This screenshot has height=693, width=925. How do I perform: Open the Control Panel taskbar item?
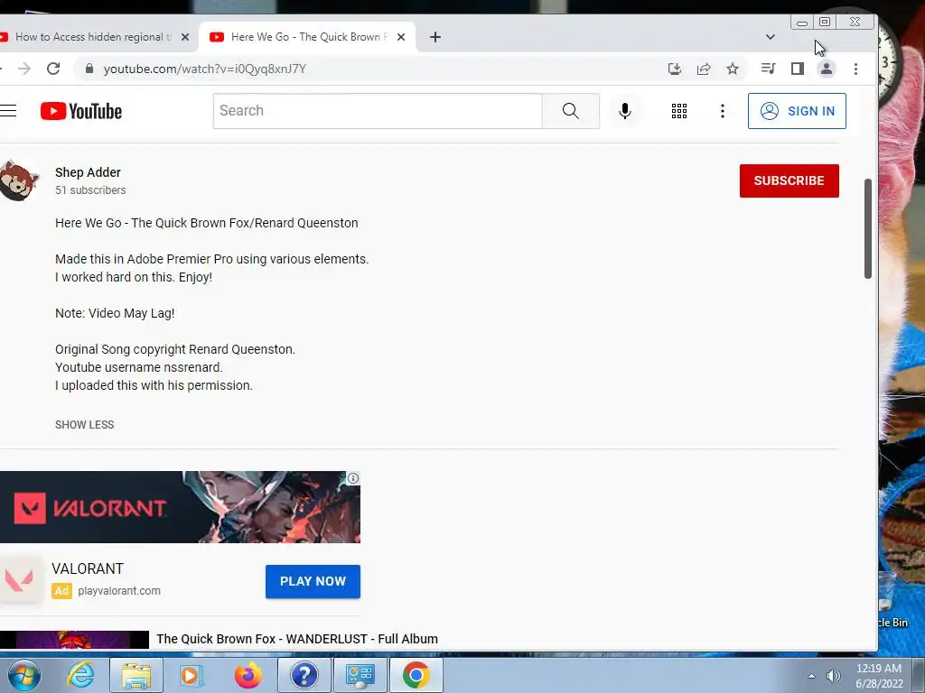click(360, 675)
